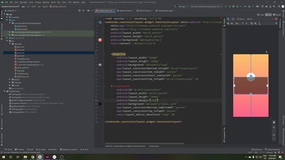The height and width of the screenshot is (160, 285).
Task: Toggle view options eye icon in design toolbar
Action: [x=228, y=24]
